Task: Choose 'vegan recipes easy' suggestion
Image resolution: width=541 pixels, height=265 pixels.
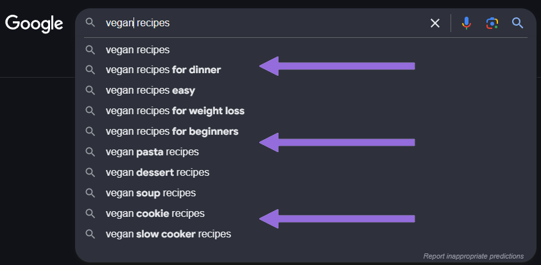Action: (305, 90)
